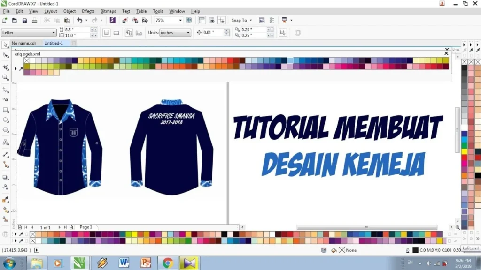This screenshot has width=481, height=270.
Task: Toggle landscape page orientation
Action: click(116, 32)
